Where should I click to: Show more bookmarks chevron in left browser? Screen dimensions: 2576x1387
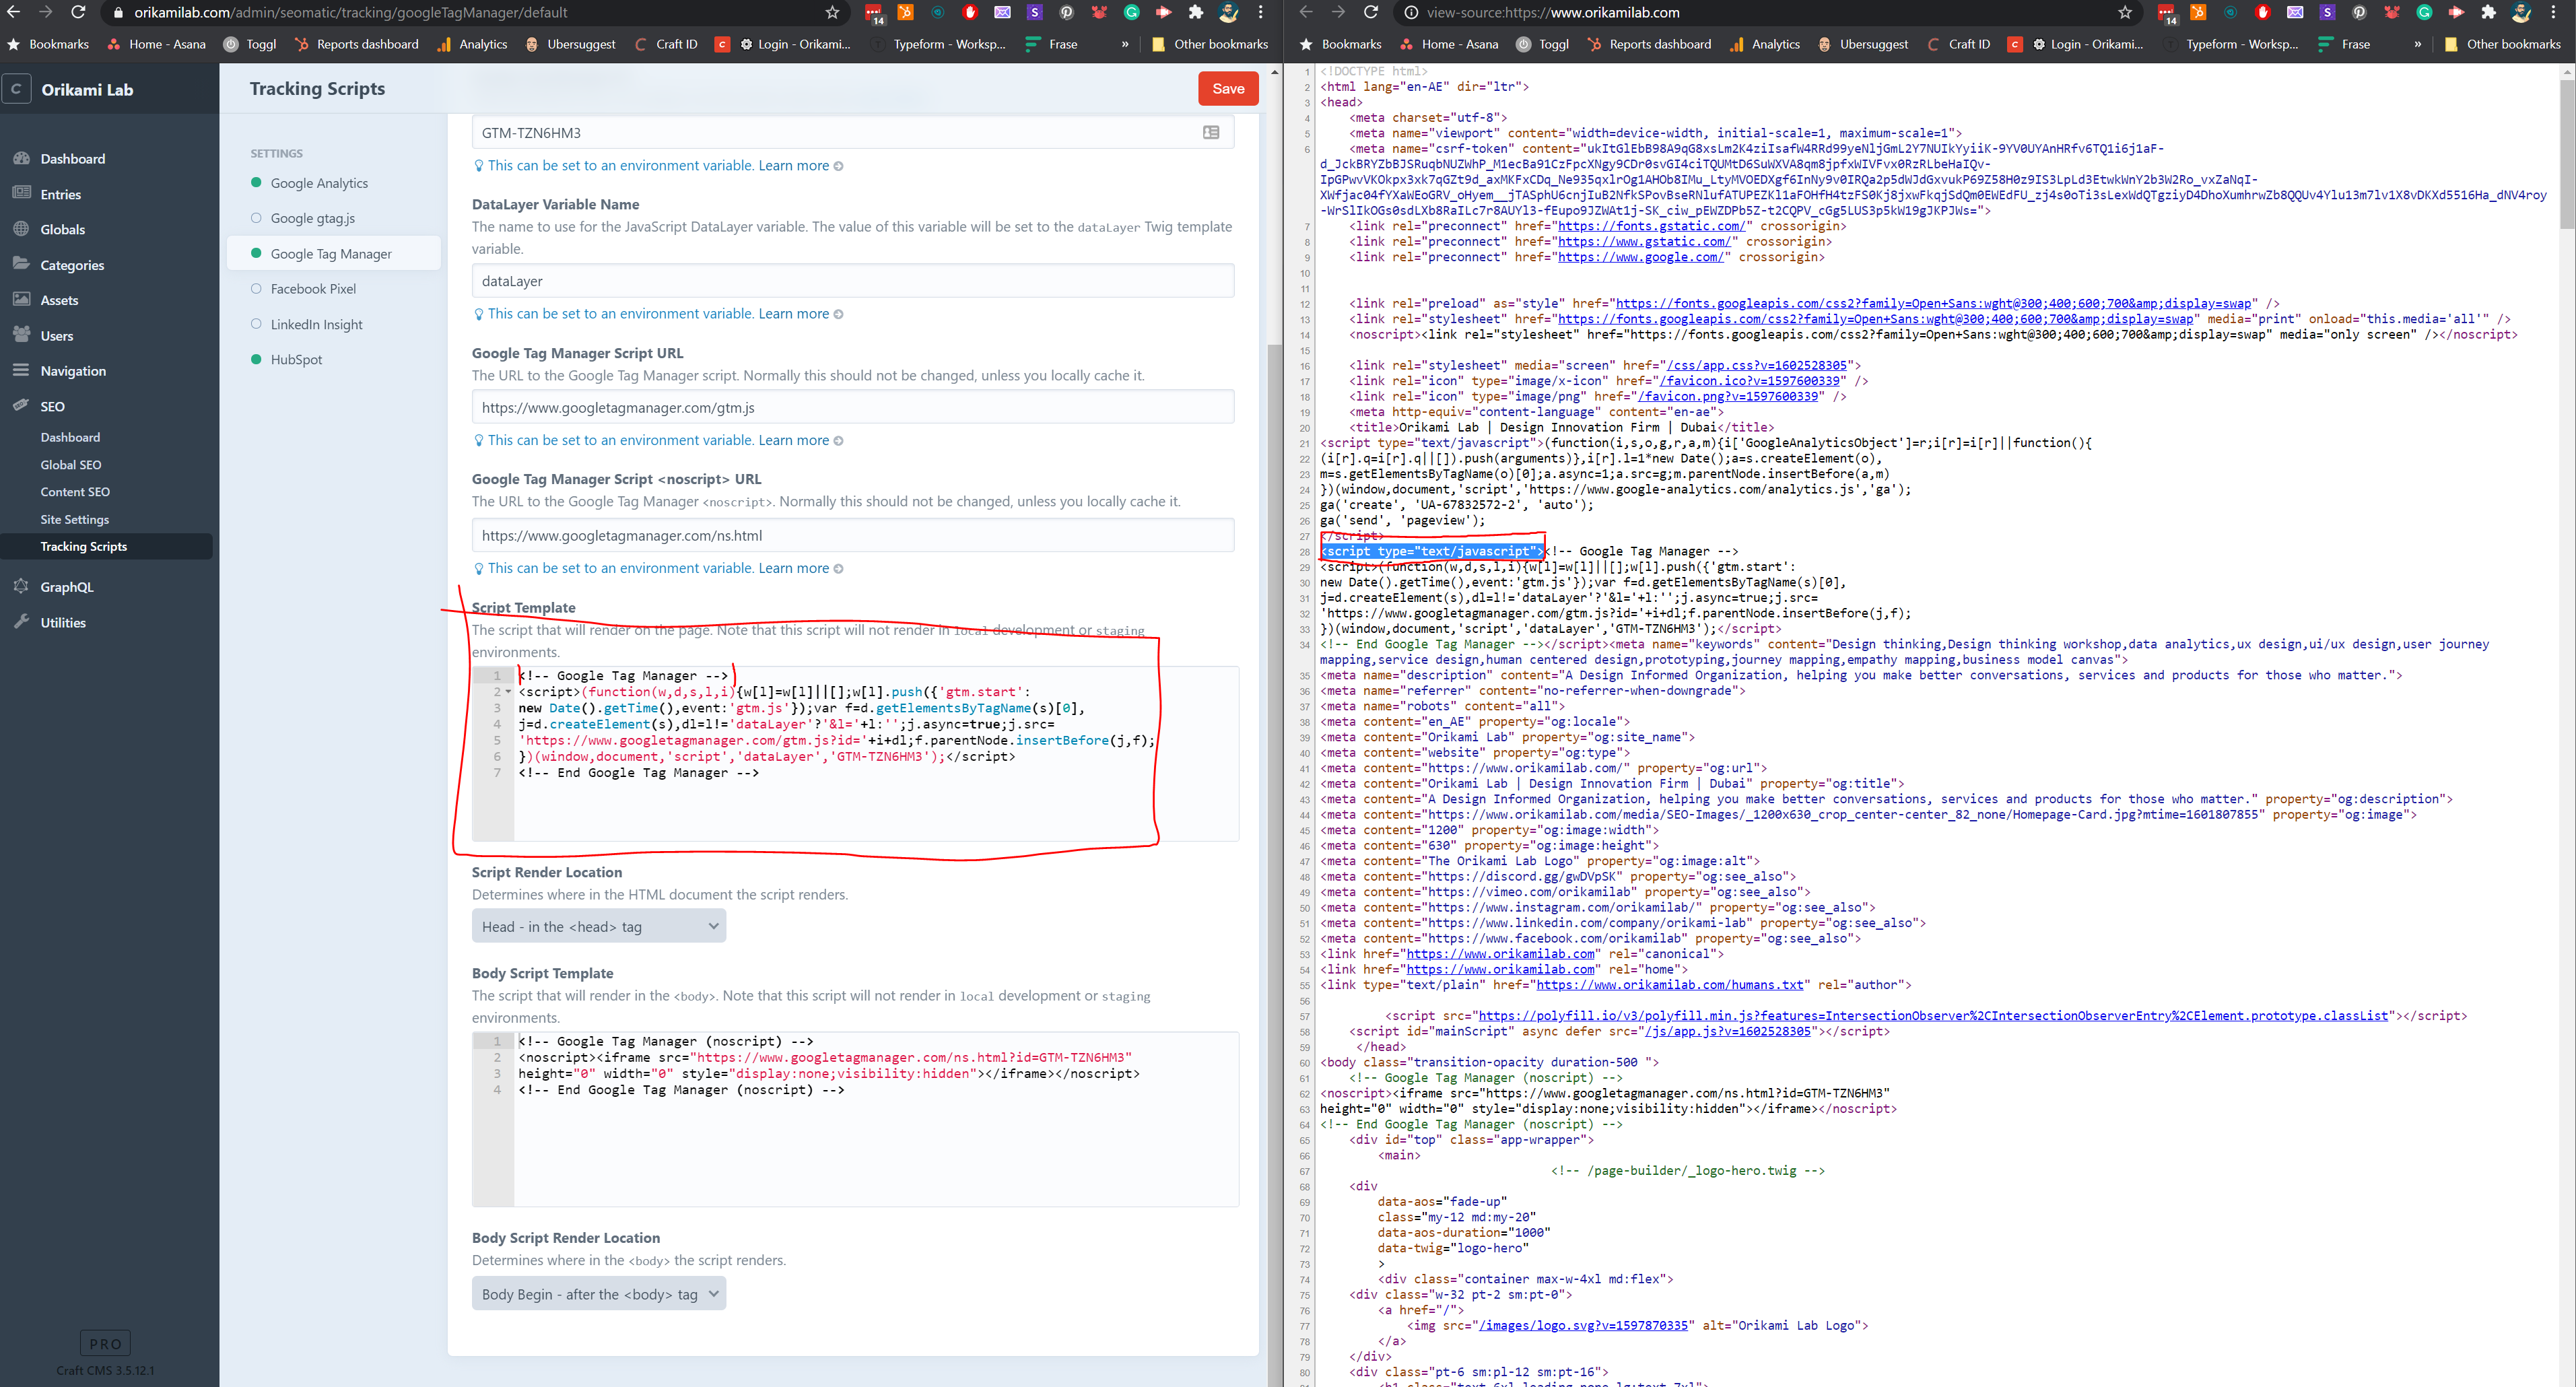click(1125, 44)
